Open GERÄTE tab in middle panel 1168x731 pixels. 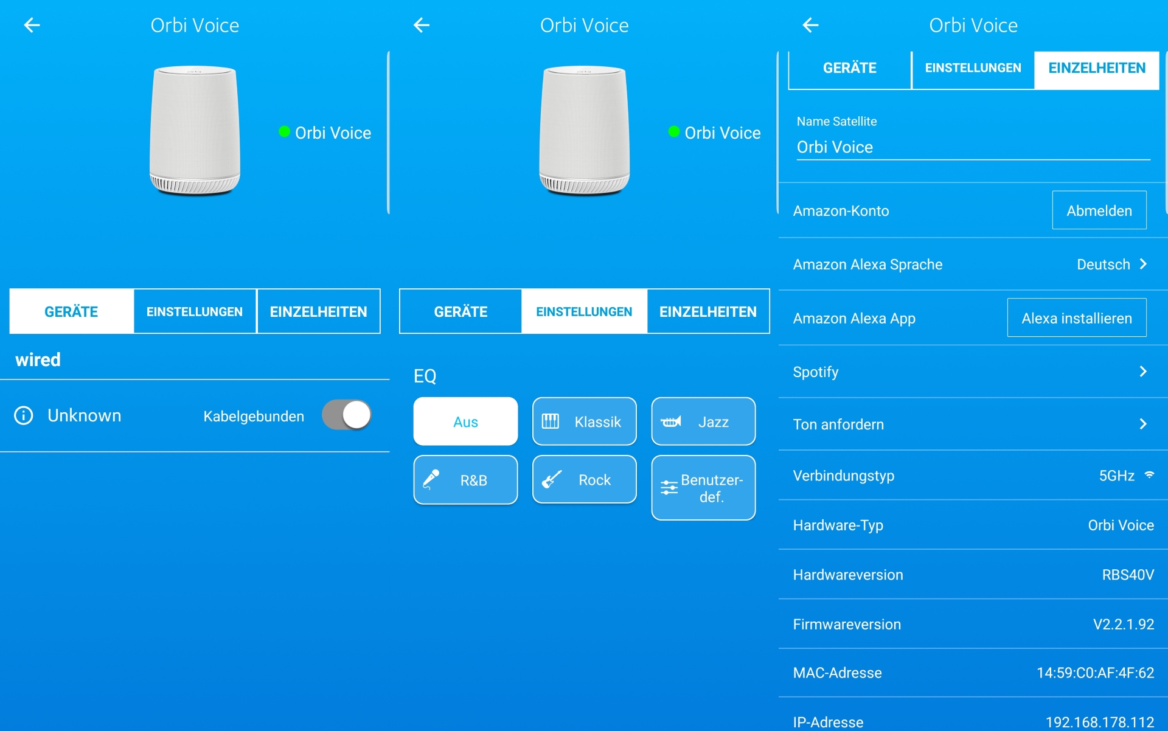[x=461, y=311]
